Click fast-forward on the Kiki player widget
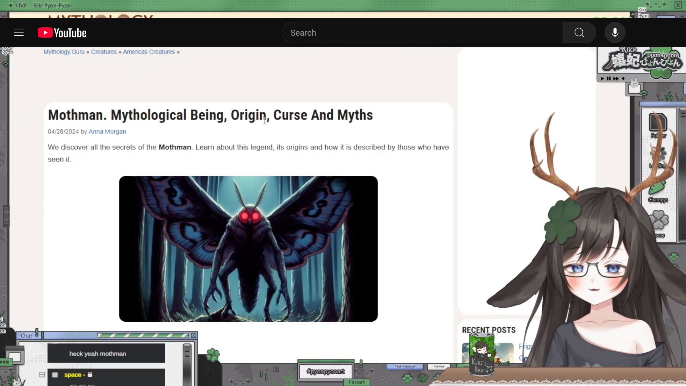 (616, 79)
